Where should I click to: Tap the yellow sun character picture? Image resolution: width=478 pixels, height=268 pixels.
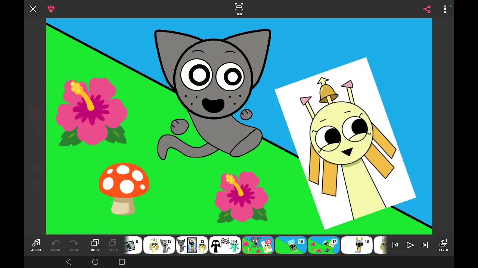coord(345,143)
